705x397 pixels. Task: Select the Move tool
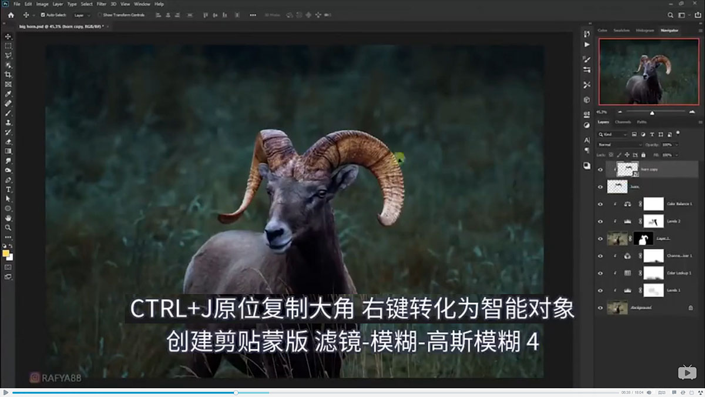(8, 35)
